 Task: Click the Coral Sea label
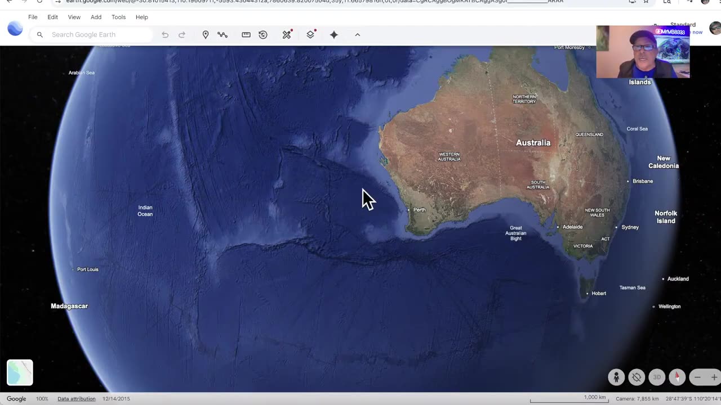(x=637, y=129)
